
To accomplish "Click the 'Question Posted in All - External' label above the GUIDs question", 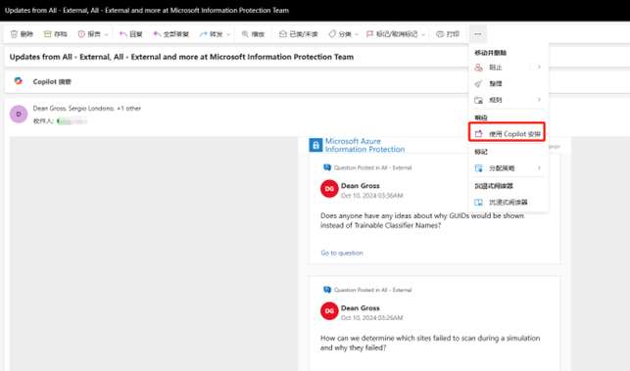I will [x=373, y=167].
